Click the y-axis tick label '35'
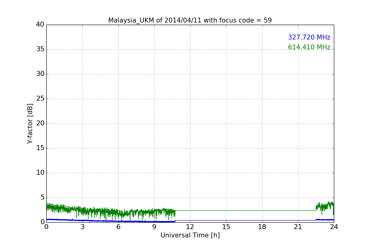 (x=40, y=49)
